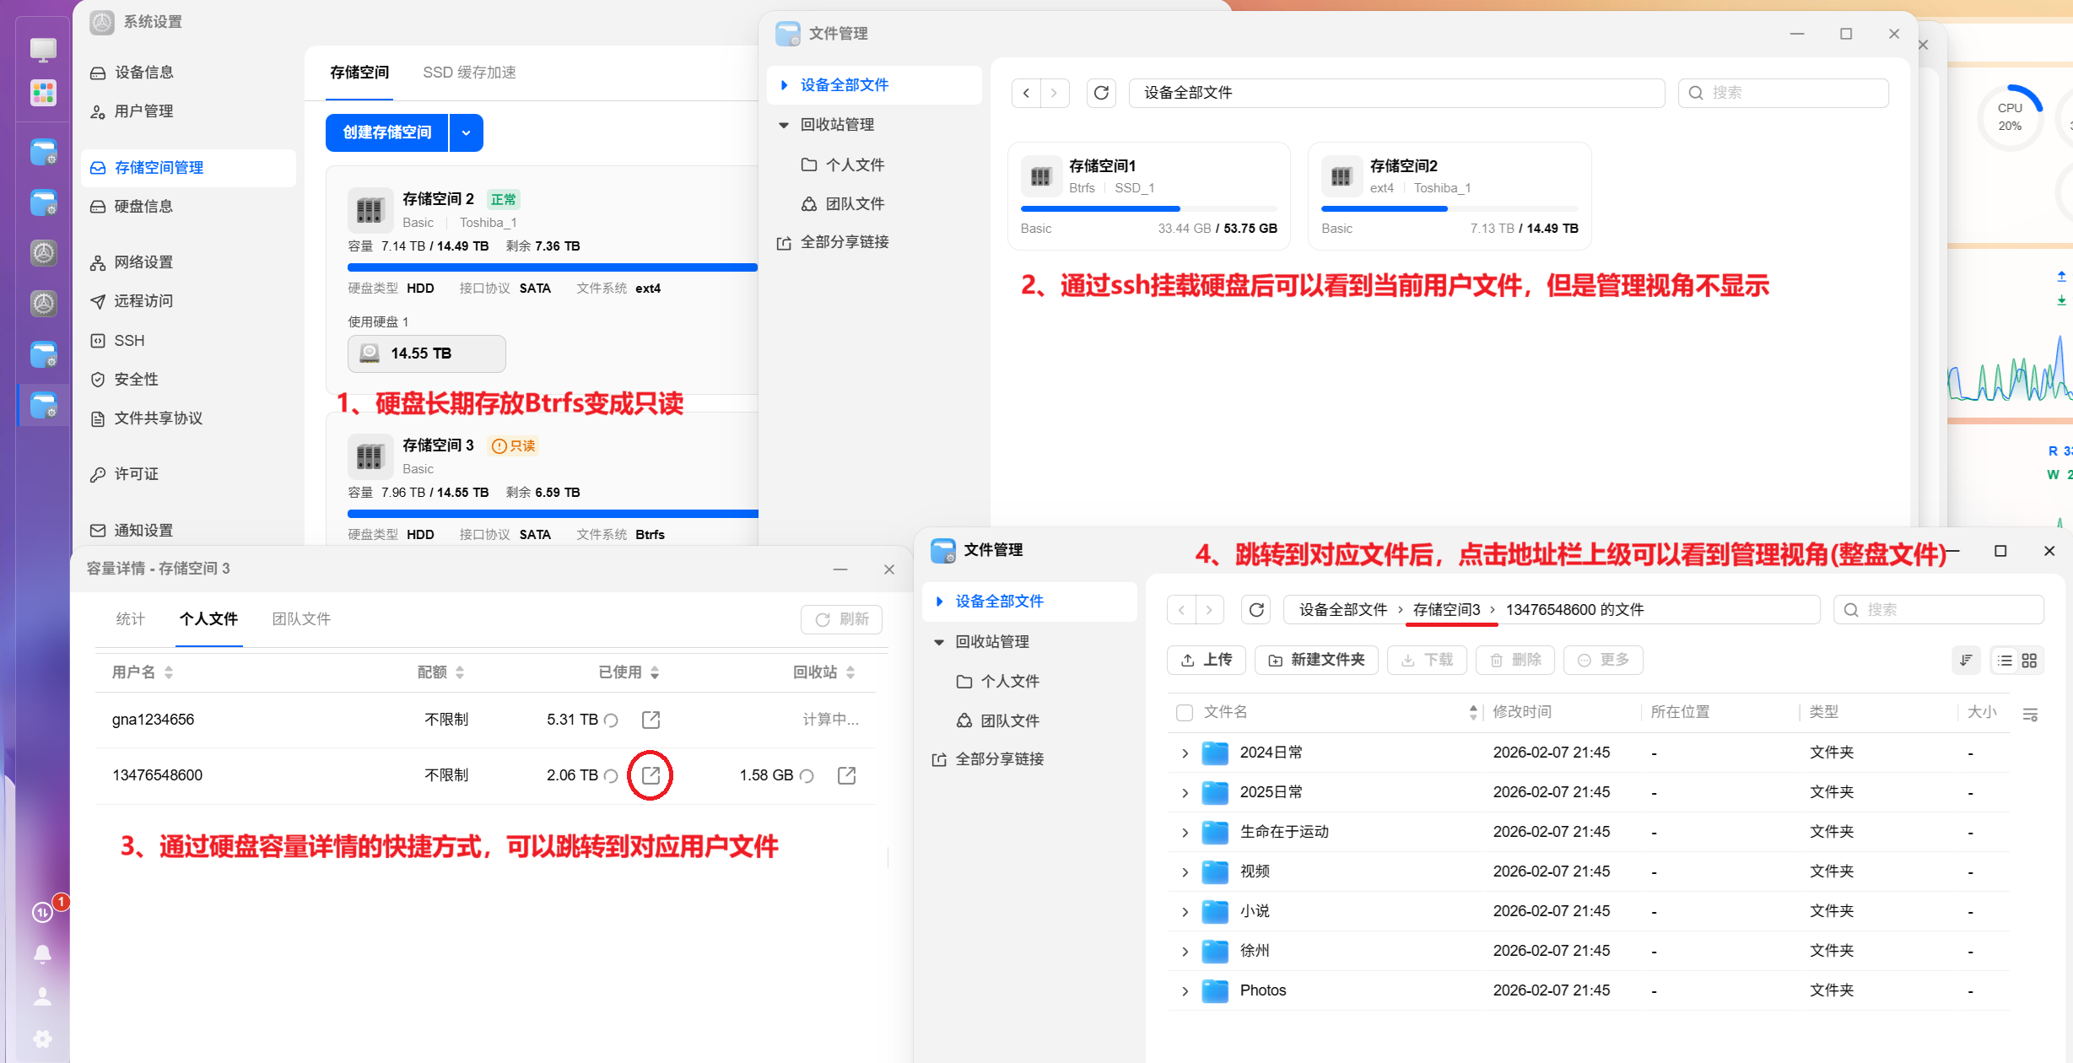Click the 刷新 button in capacity details

tap(841, 619)
